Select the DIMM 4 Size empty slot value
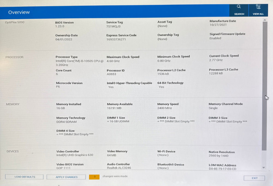This screenshot has height=186, width=273. pyautogui.click(x=75, y=134)
